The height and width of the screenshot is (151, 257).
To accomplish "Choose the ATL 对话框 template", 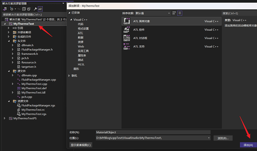I will [172, 38].
